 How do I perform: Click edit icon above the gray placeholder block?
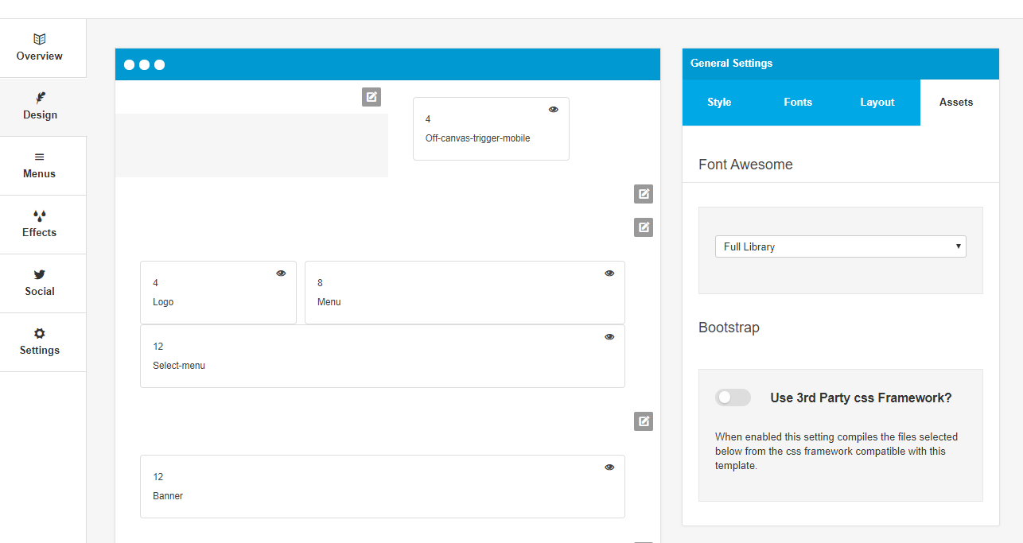pos(371,97)
